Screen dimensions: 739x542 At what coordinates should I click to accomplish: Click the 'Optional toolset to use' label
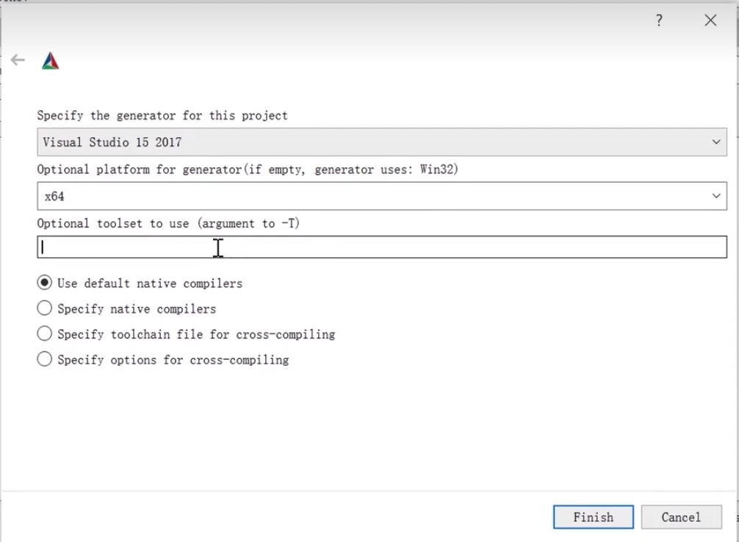coord(168,223)
